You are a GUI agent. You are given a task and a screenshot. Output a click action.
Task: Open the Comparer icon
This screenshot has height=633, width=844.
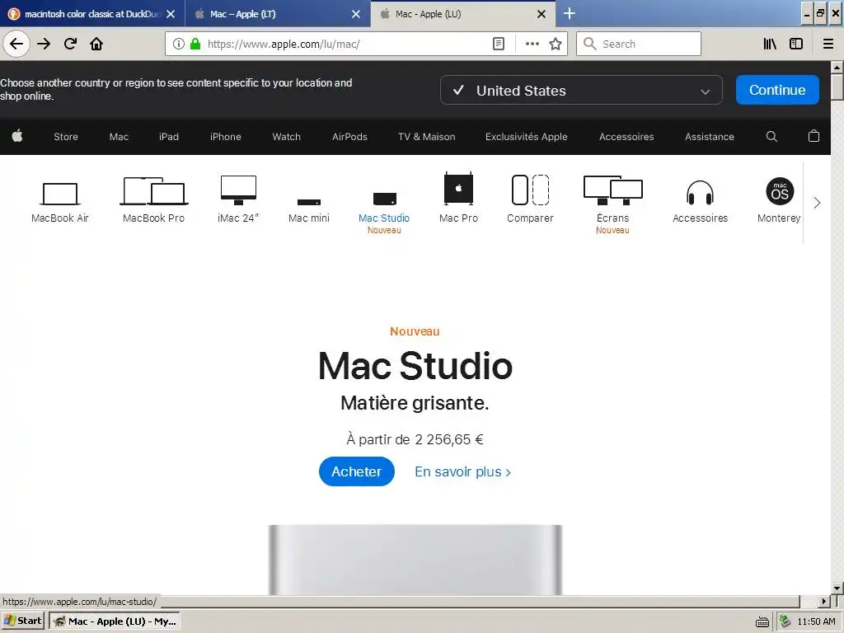tap(530, 190)
